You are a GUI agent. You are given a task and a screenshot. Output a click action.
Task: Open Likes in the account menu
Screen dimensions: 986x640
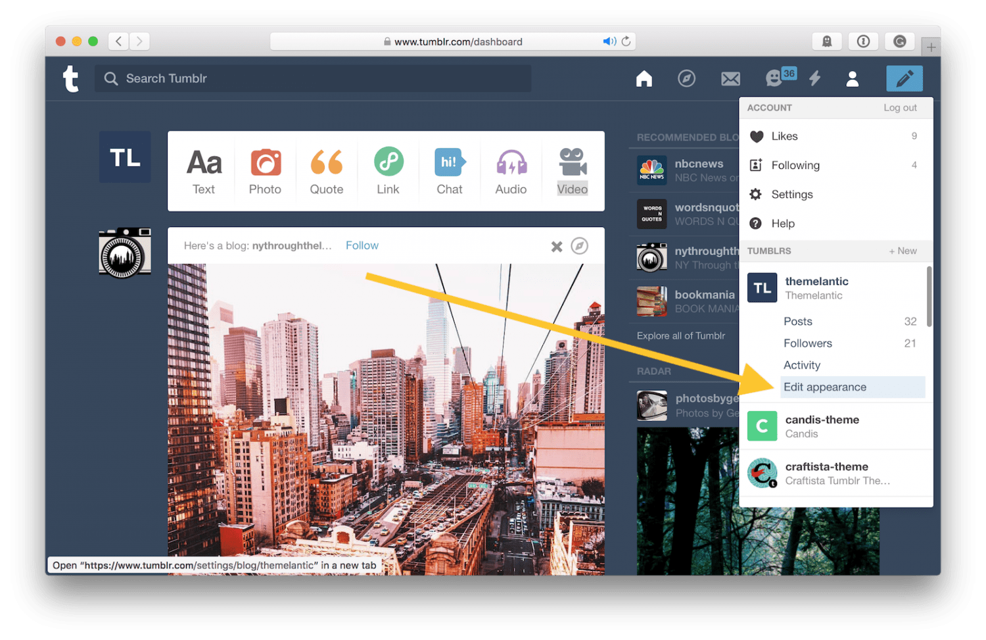[784, 136]
